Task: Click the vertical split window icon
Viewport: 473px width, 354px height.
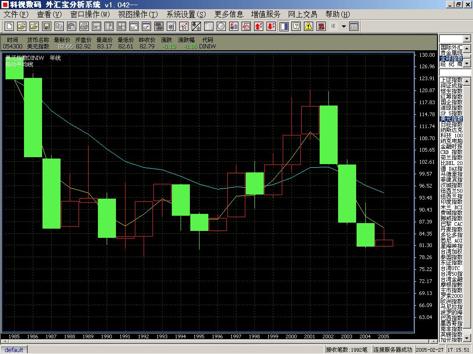Action: click(109, 26)
